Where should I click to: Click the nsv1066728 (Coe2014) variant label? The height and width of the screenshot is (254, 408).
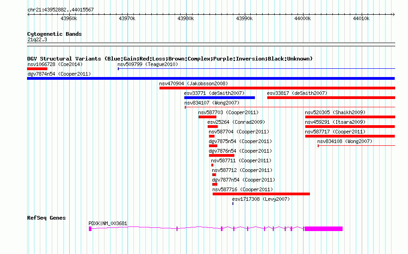(x=55, y=64)
